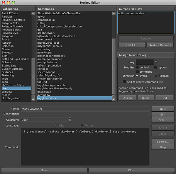Click the Commands list bottom scroll-down arrow
This screenshot has height=174, width=176.
[x=114, y=100]
